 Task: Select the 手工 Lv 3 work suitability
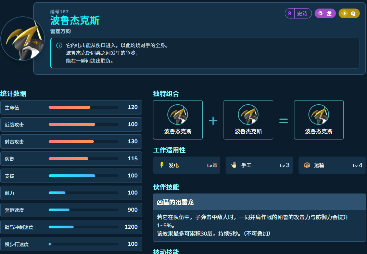point(260,165)
